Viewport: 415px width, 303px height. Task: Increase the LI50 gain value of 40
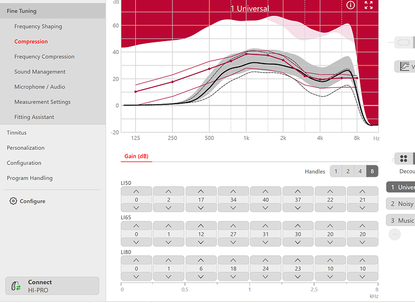pos(266,191)
